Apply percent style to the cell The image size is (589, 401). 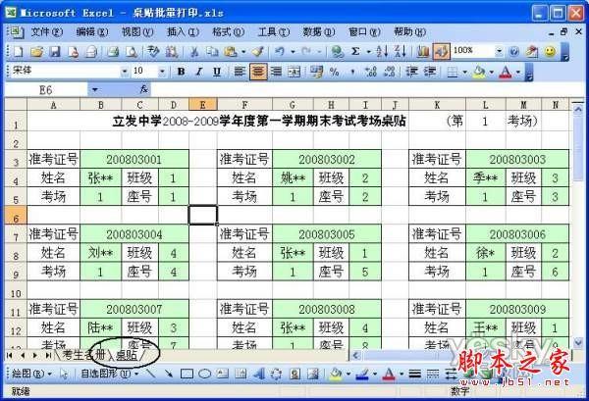coord(334,72)
